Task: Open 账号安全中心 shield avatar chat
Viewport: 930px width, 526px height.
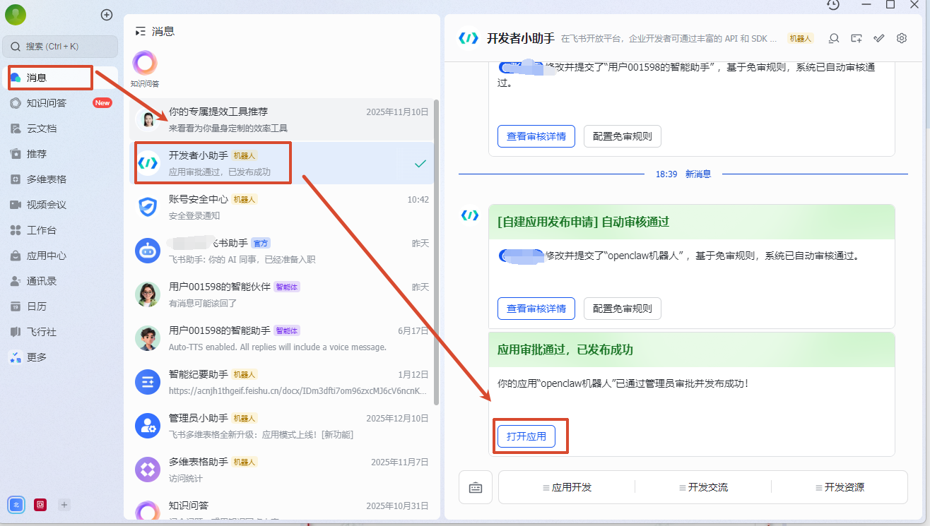Action: (x=148, y=207)
